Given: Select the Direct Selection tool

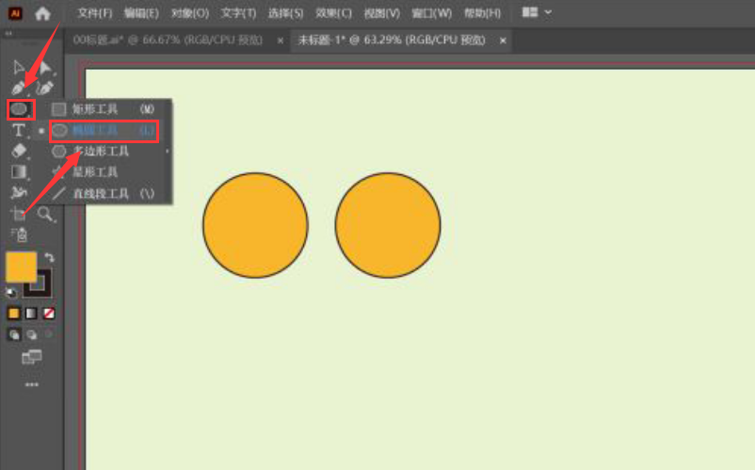Looking at the screenshot, I should pos(45,68).
